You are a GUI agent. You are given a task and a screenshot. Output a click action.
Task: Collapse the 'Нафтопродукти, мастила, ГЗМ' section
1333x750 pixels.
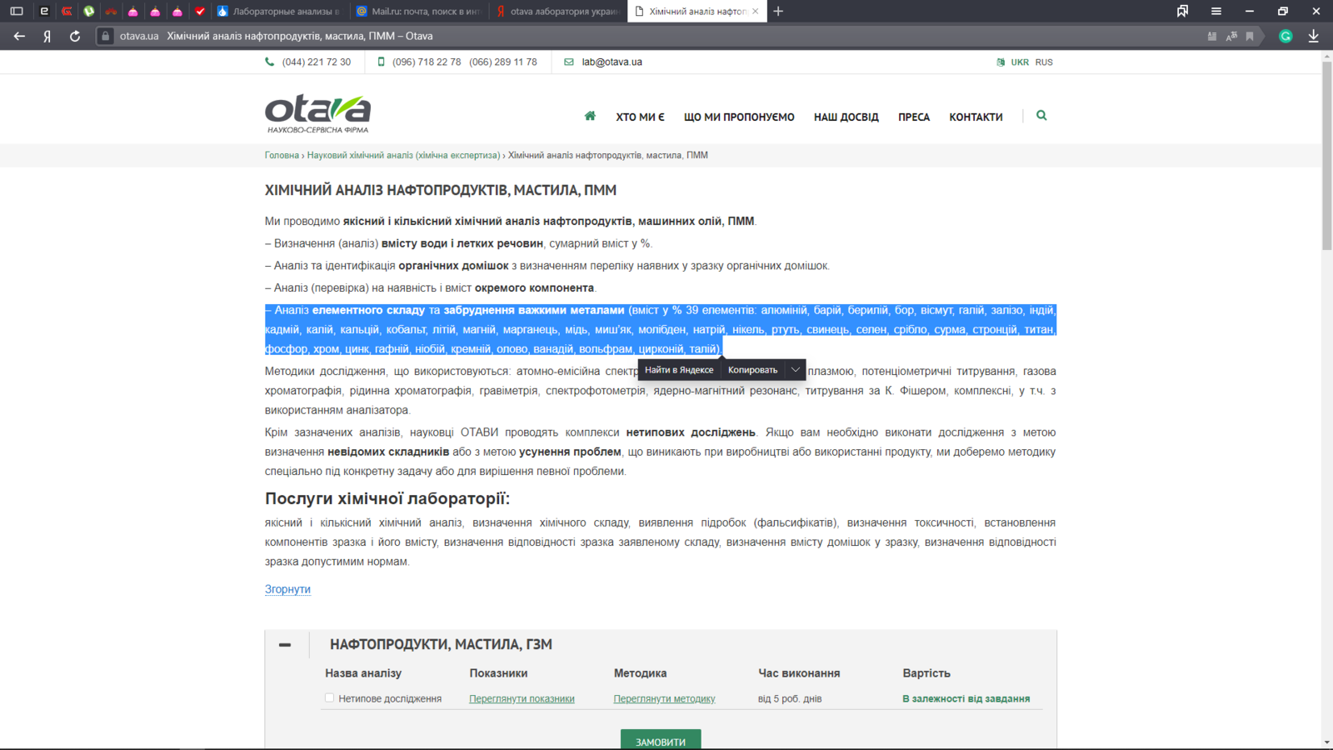[285, 645]
